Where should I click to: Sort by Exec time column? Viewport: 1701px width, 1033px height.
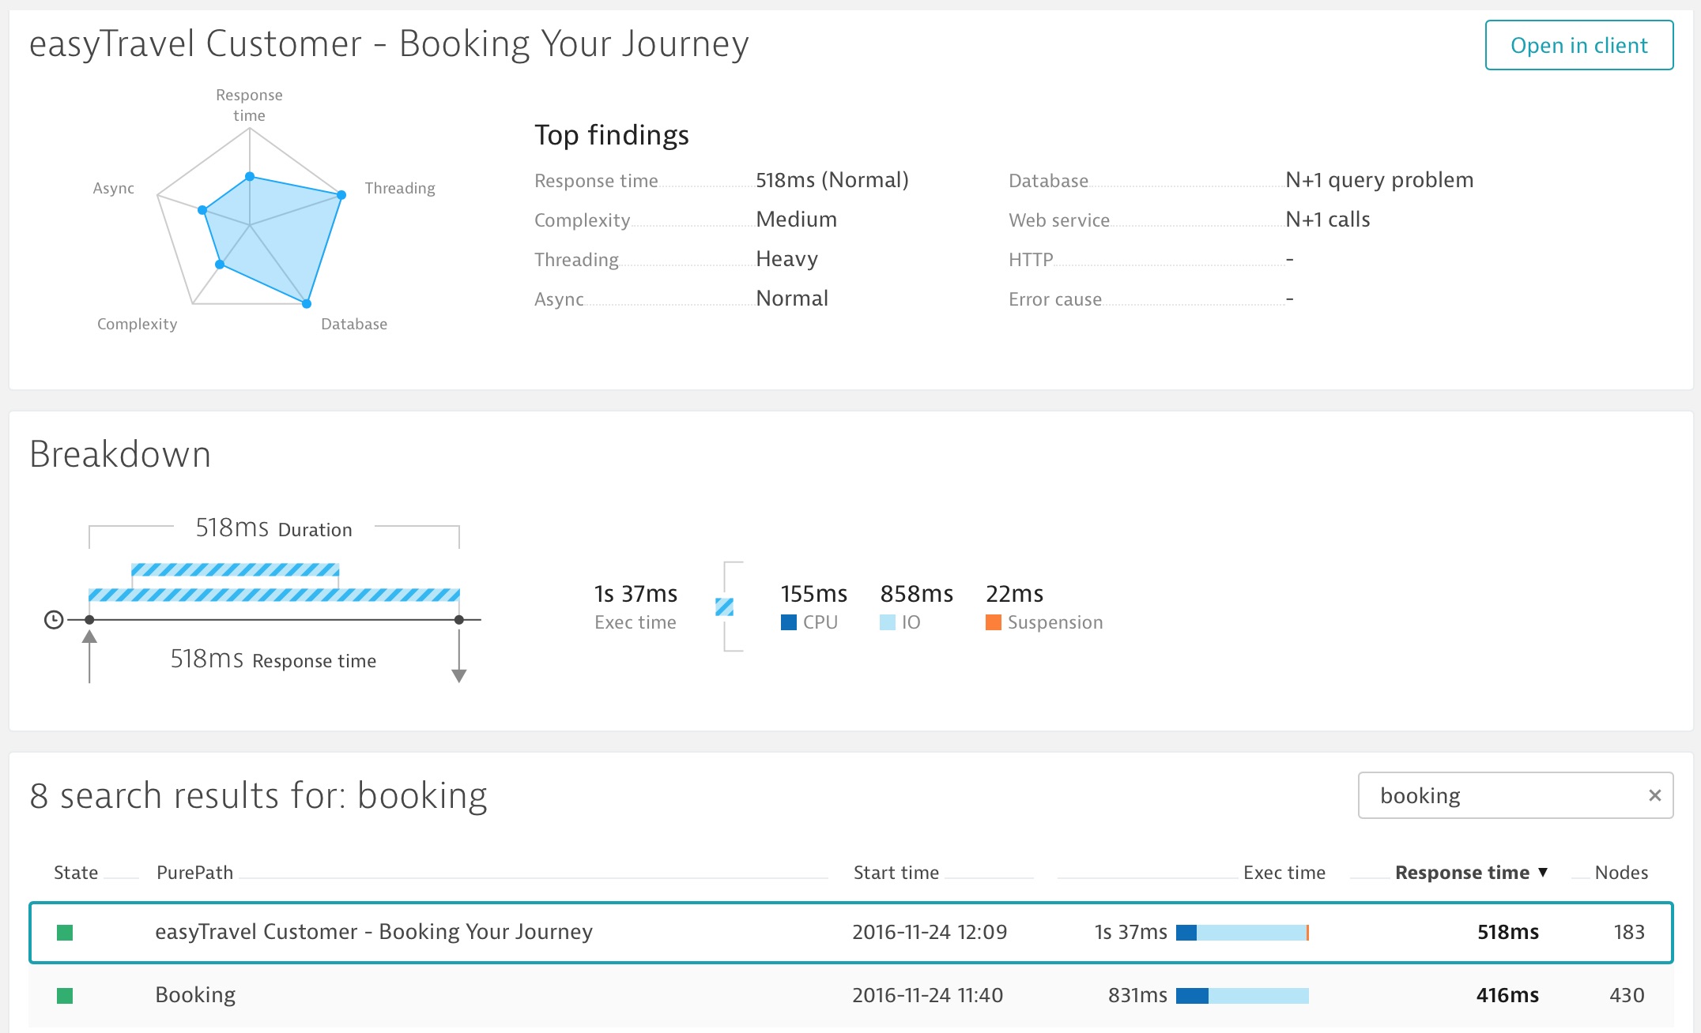1284,873
